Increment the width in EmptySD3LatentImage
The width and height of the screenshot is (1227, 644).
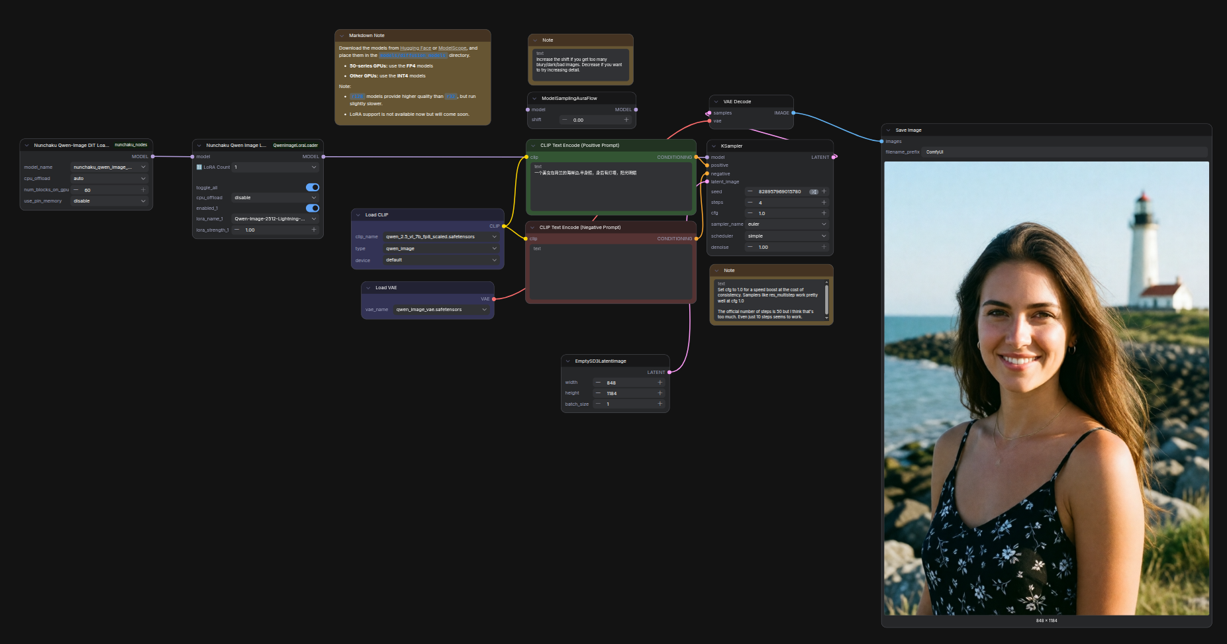tap(660, 383)
